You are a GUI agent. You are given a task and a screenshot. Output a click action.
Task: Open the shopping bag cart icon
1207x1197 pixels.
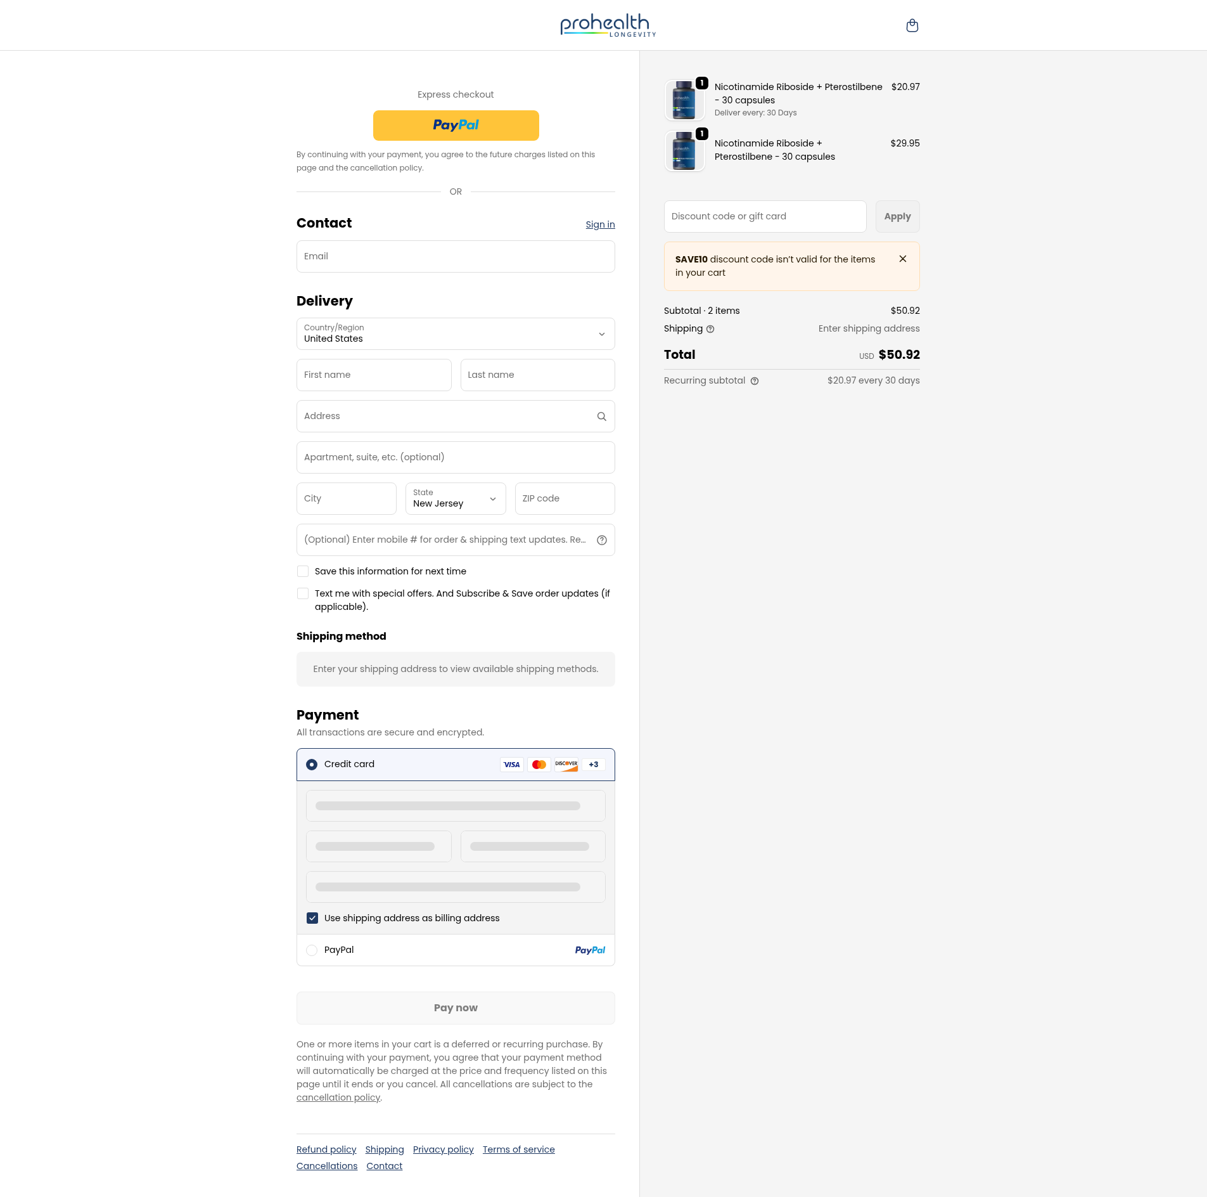coord(912,25)
